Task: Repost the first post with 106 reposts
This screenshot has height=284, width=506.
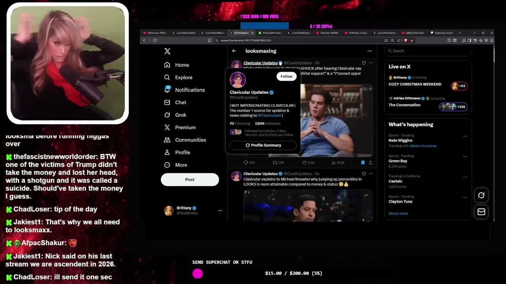Action: click(278, 163)
